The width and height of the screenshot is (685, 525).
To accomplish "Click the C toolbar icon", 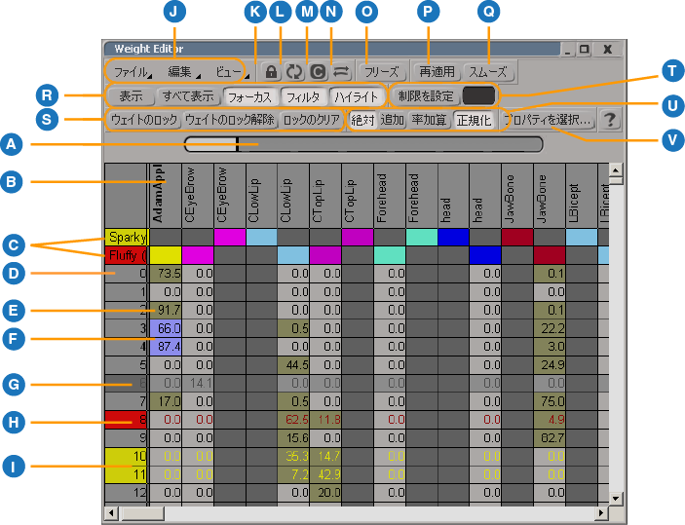I will pos(318,72).
